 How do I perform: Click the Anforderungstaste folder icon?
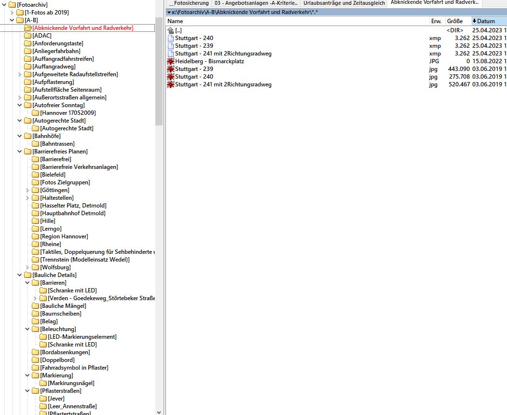(28, 43)
